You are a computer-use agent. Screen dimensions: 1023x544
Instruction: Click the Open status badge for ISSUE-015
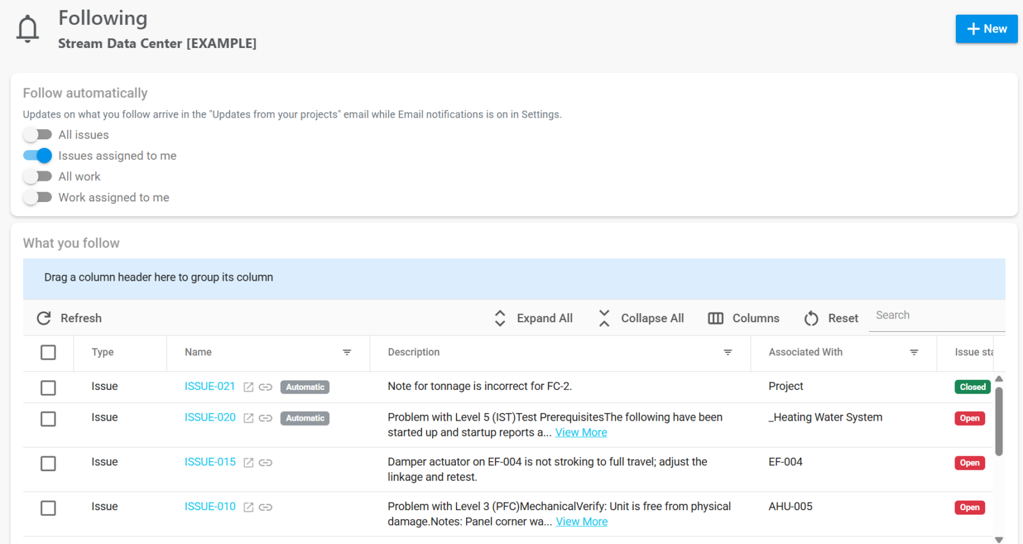969,463
